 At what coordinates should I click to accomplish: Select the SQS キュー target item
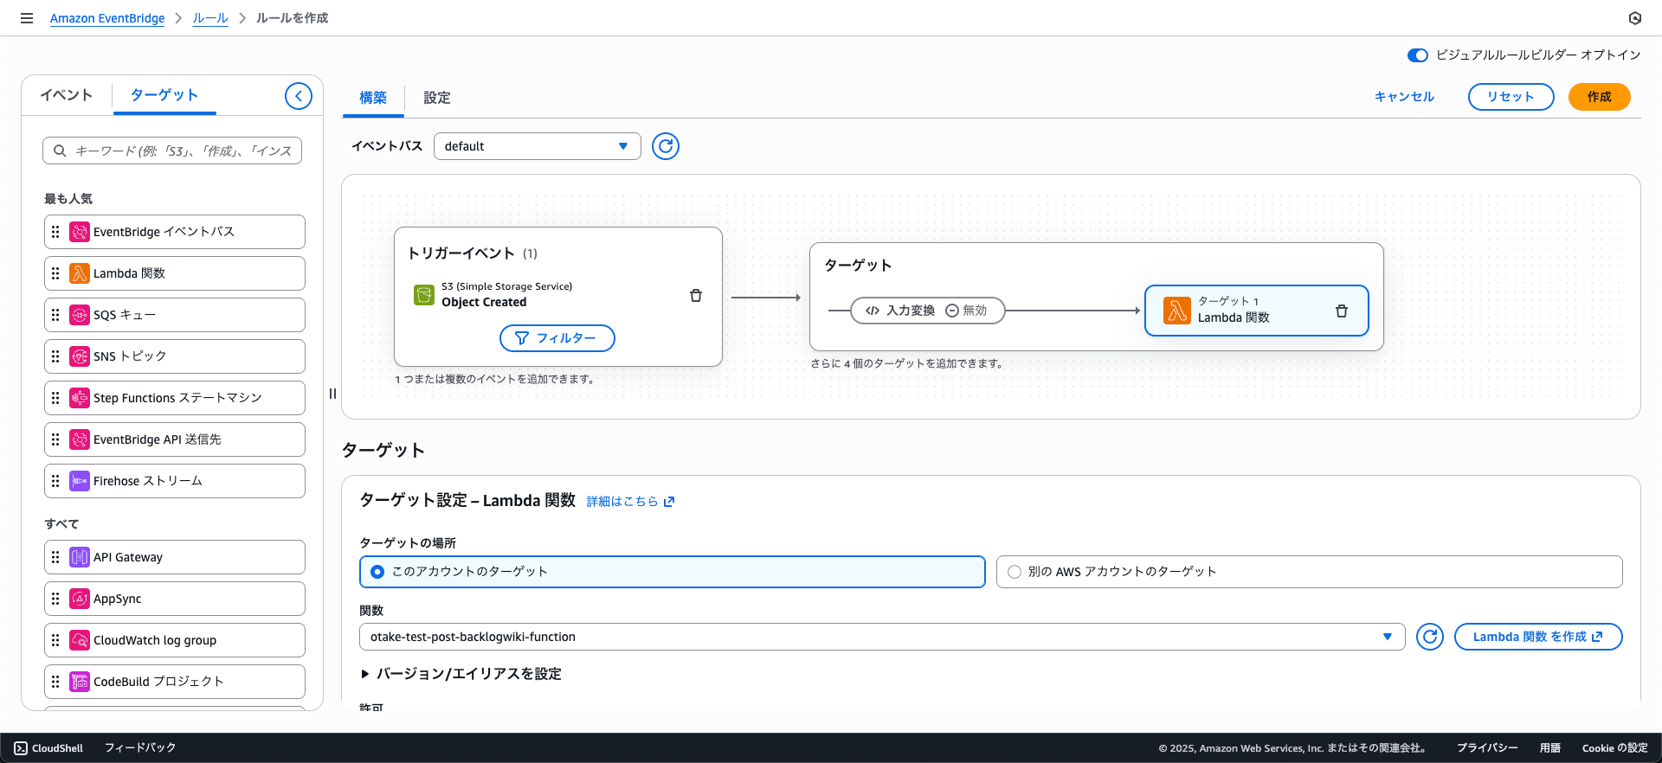click(x=175, y=315)
